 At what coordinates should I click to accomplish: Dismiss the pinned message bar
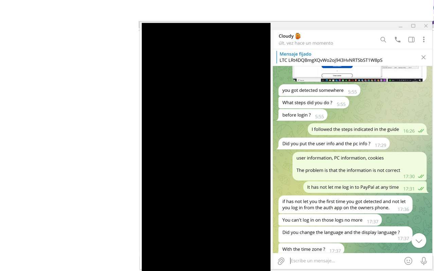[x=423, y=57]
